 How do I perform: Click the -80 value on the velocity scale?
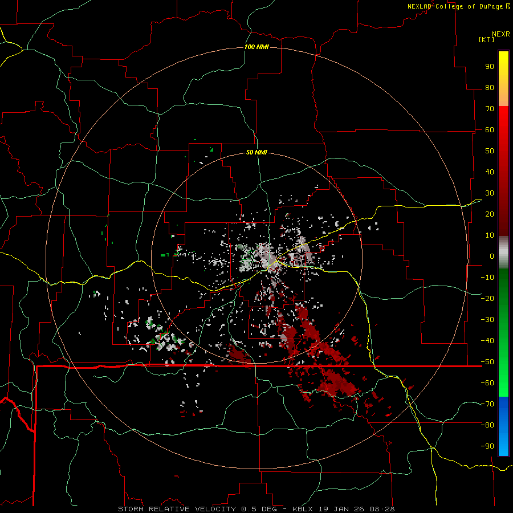click(x=487, y=425)
